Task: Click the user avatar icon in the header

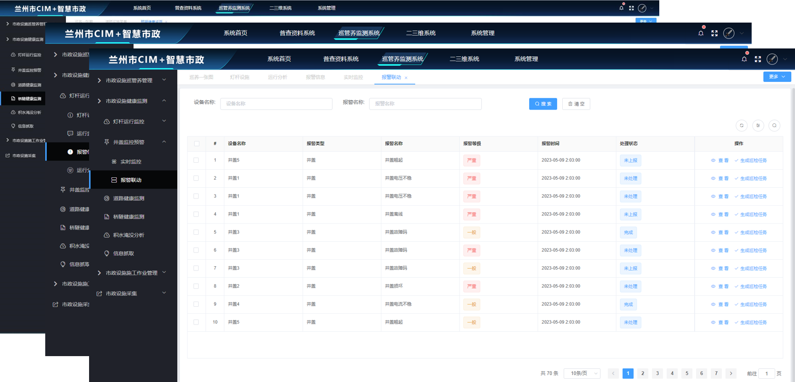Action: point(772,59)
